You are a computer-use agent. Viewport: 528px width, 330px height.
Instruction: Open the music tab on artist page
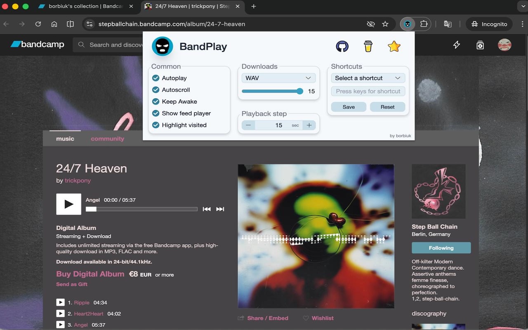(65, 139)
